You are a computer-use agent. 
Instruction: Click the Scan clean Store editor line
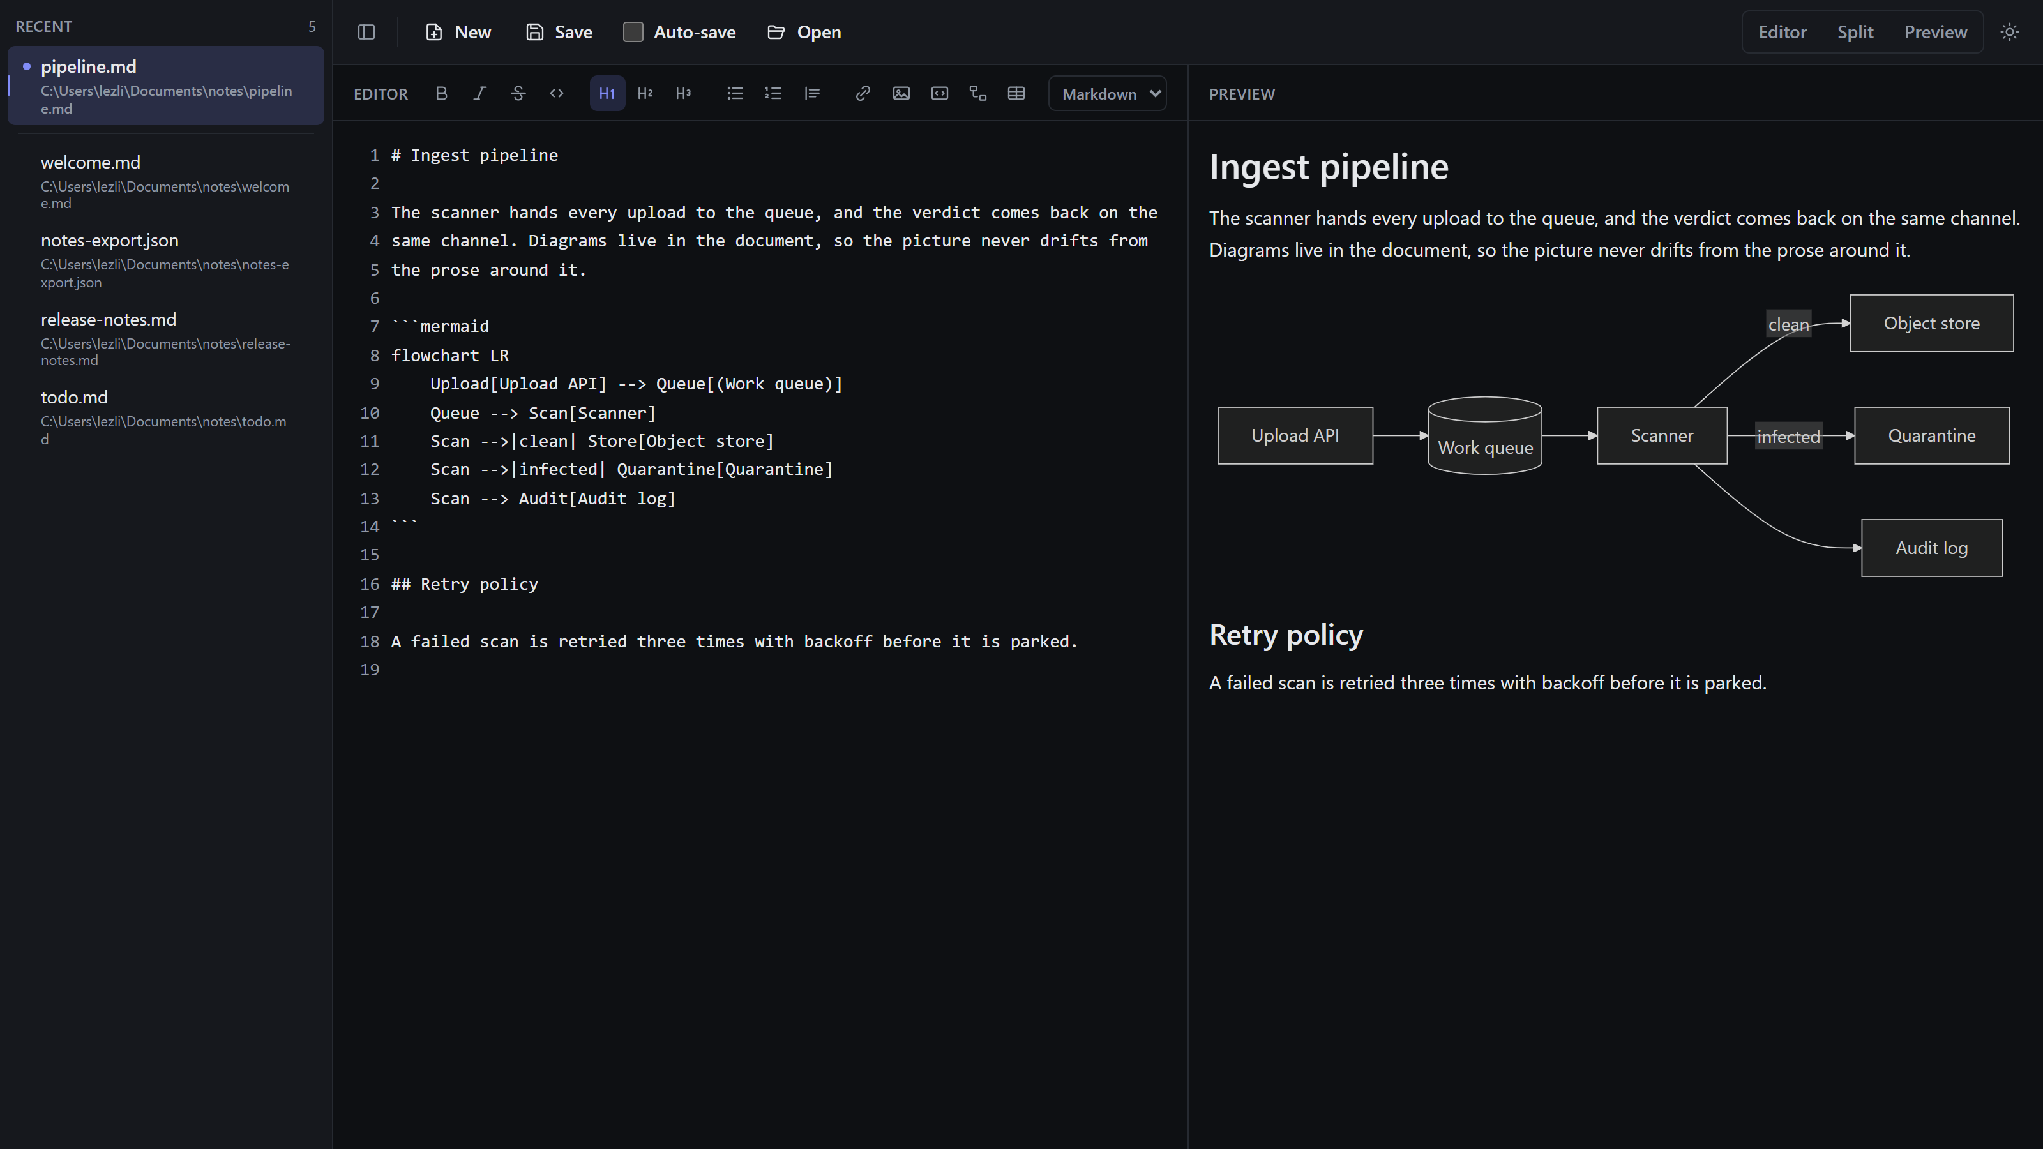602,442
